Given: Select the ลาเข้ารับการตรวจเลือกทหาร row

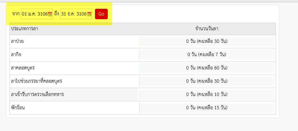Looking at the screenshot, I should [143, 95].
